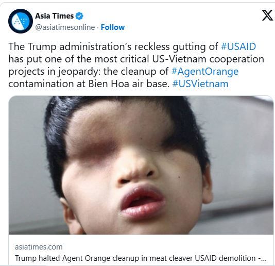Open the asiatimes.com domain link
The width and height of the screenshot is (275, 266).
click(x=39, y=247)
